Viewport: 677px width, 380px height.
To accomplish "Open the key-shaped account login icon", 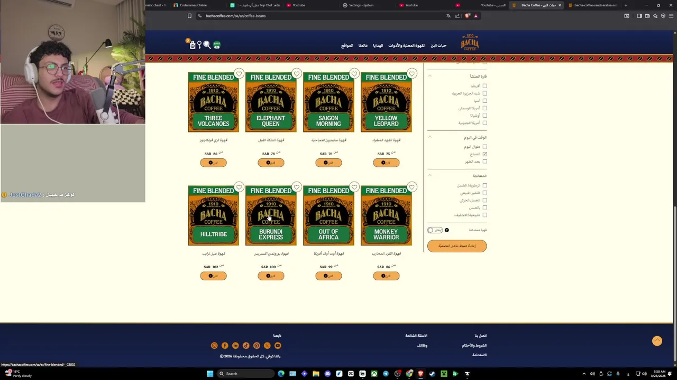I will (199, 45).
